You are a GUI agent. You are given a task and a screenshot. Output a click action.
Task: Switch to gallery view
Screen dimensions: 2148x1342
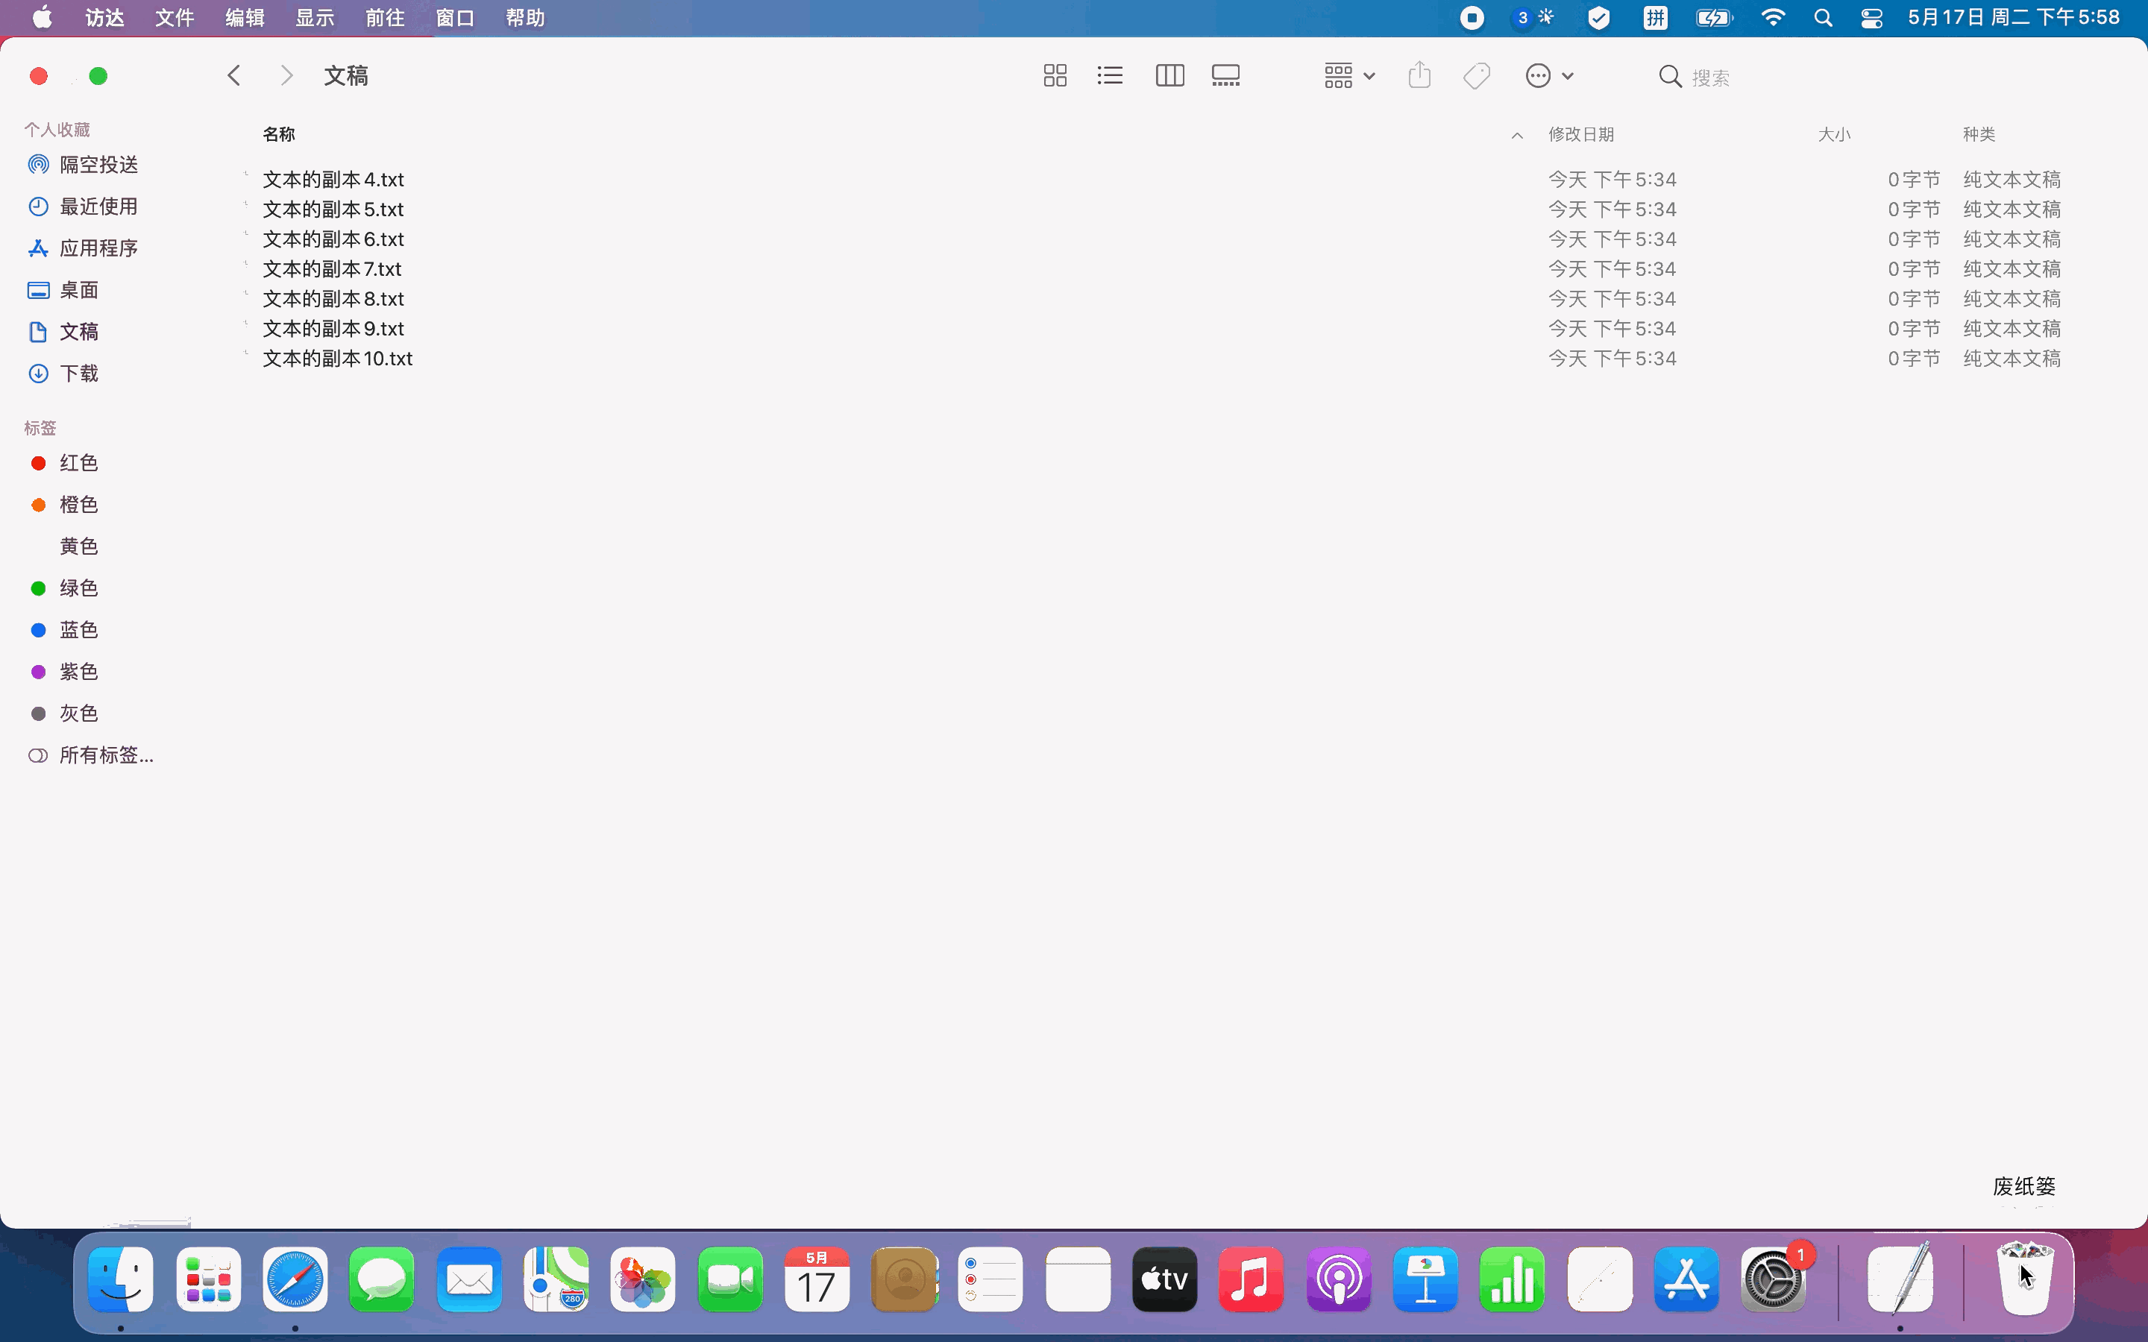click(x=1226, y=75)
